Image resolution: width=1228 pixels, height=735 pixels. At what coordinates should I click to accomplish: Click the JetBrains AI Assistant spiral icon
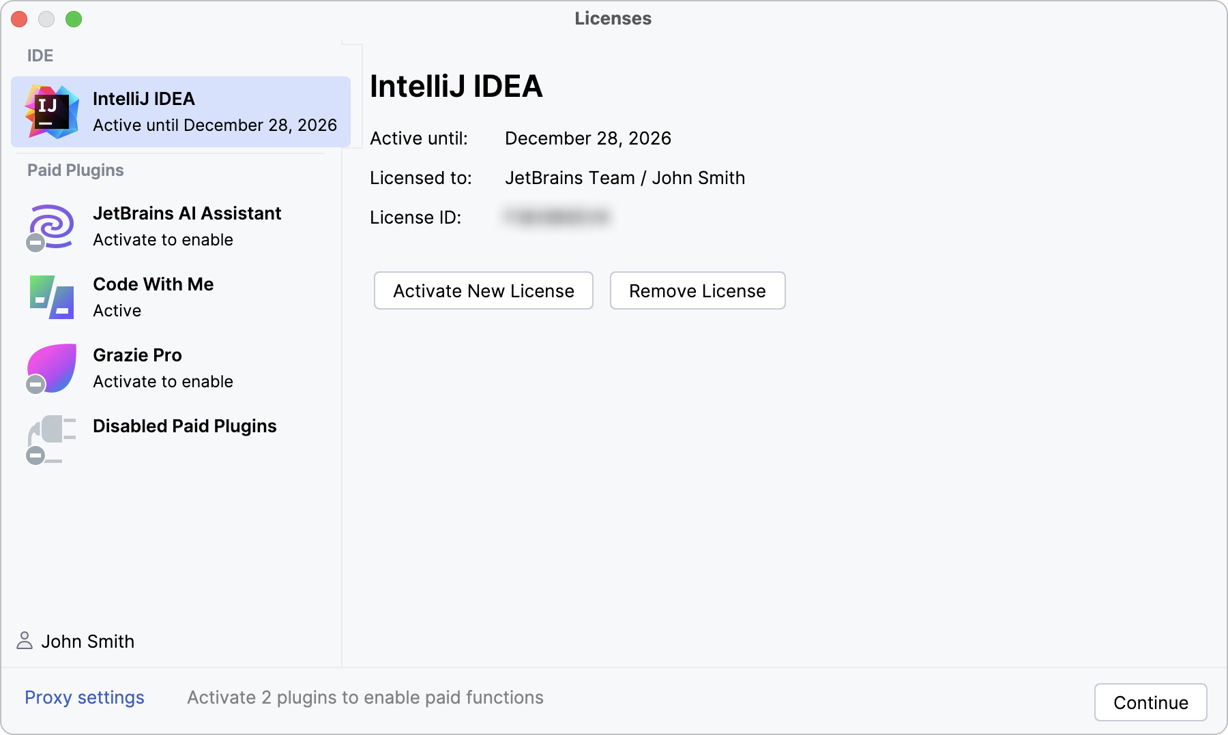pyautogui.click(x=53, y=225)
